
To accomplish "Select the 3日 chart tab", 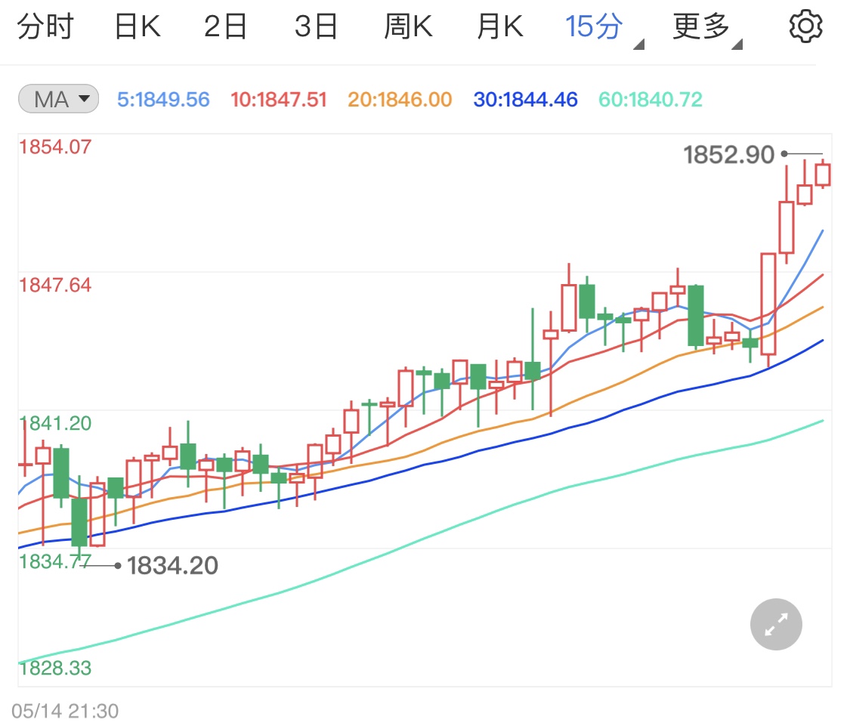I will click(x=316, y=26).
